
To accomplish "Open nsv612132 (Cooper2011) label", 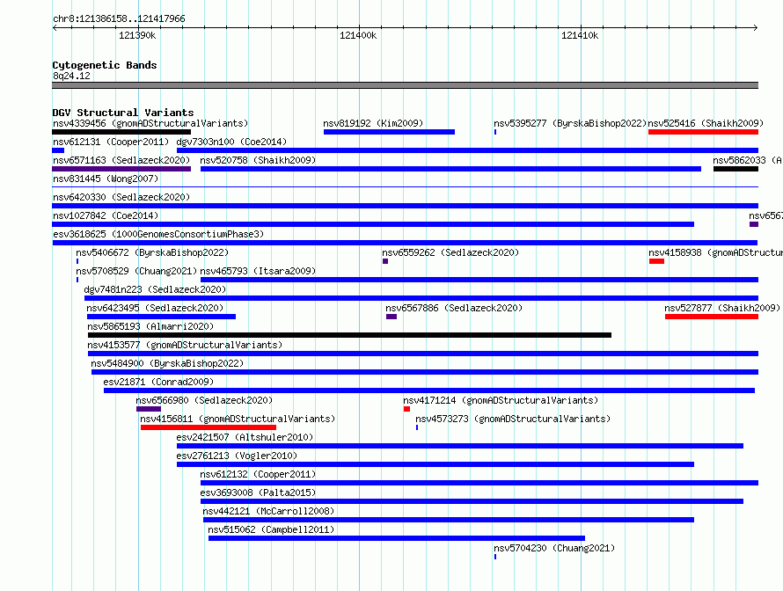I will click(x=258, y=474).
